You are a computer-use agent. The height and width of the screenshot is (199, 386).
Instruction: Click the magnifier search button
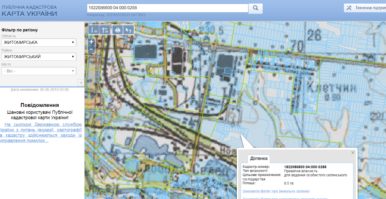[x=255, y=8]
